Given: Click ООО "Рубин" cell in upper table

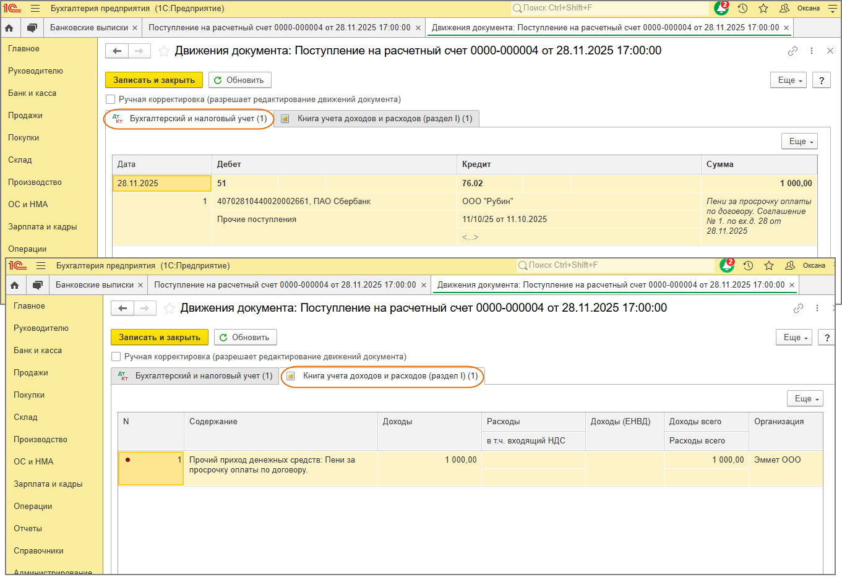Looking at the screenshot, I should point(579,202).
